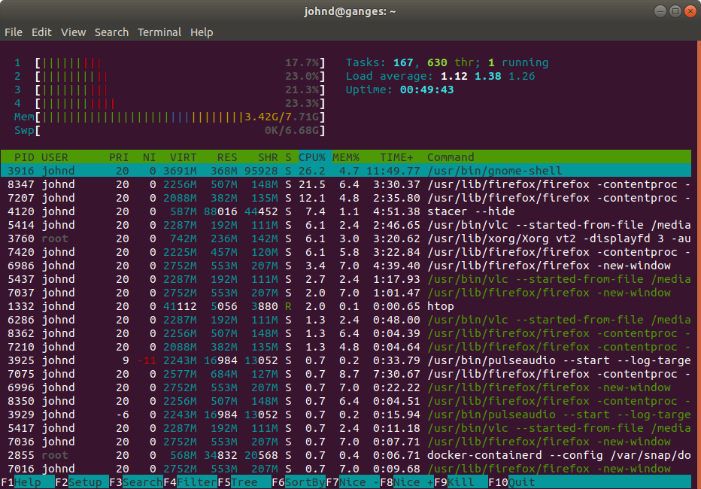Select firefox thread row PID 7210
The height and width of the screenshot is (489, 701).
click(x=345, y=347)
